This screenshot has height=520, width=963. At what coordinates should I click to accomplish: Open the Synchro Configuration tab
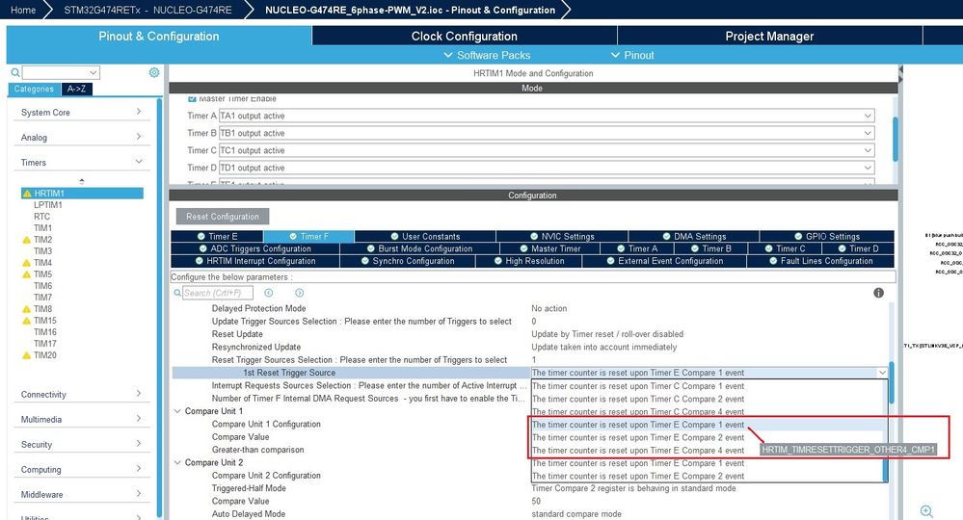click(x=407, y=261)
